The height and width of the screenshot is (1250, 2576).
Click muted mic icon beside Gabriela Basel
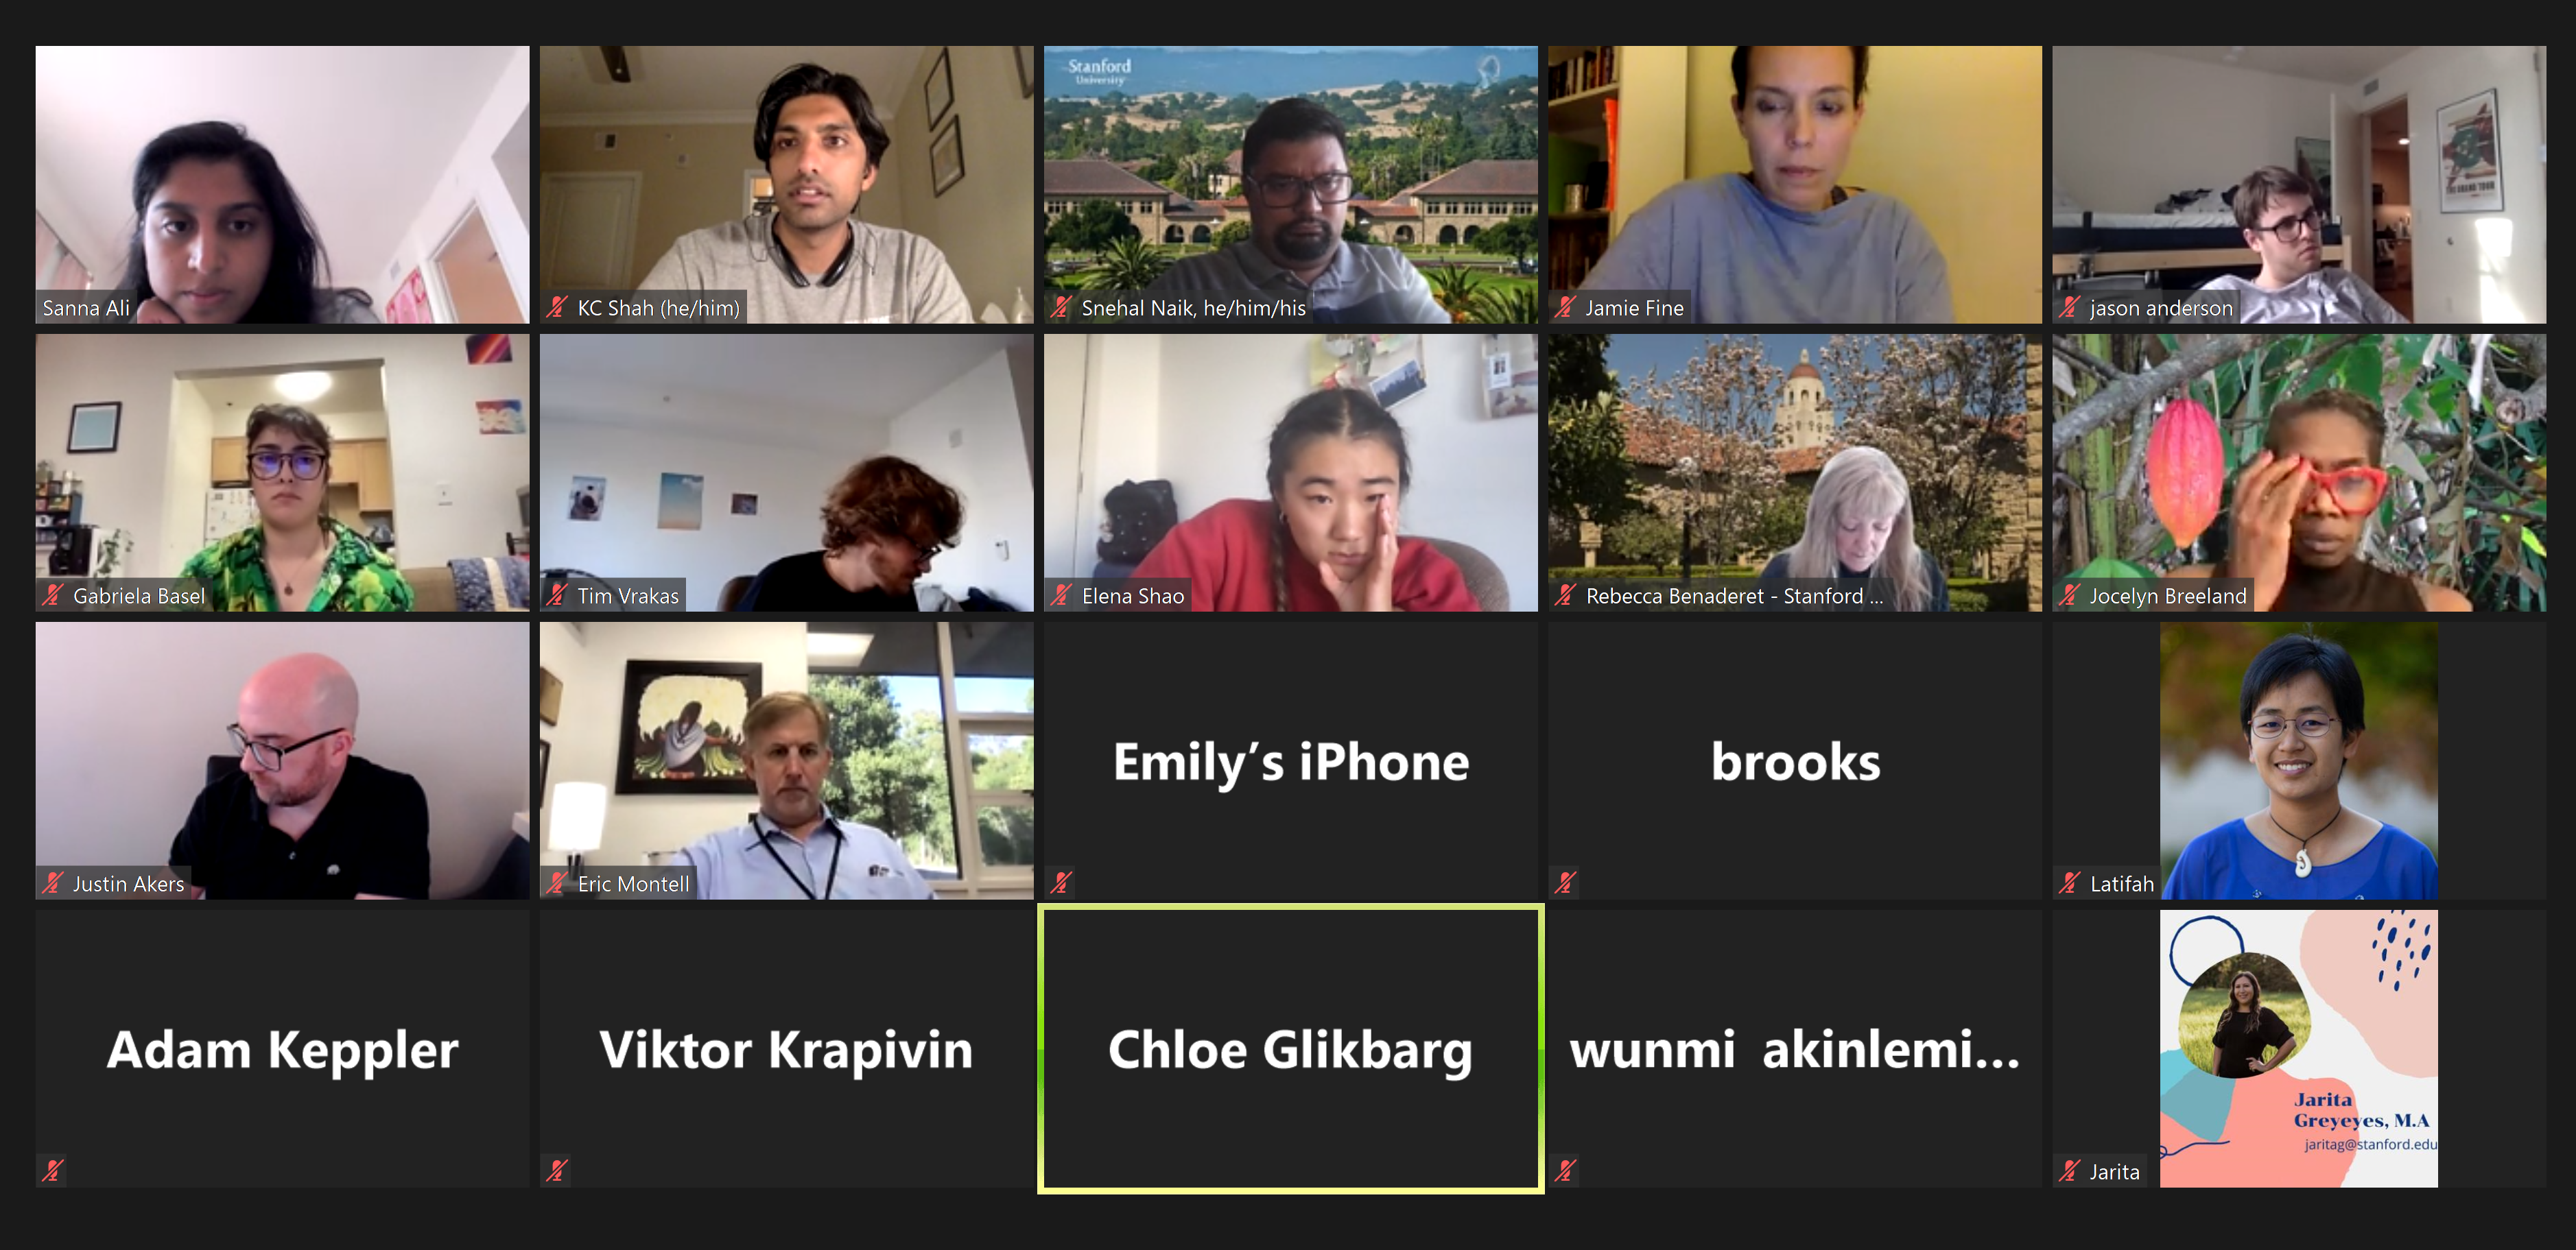(53, 596)
